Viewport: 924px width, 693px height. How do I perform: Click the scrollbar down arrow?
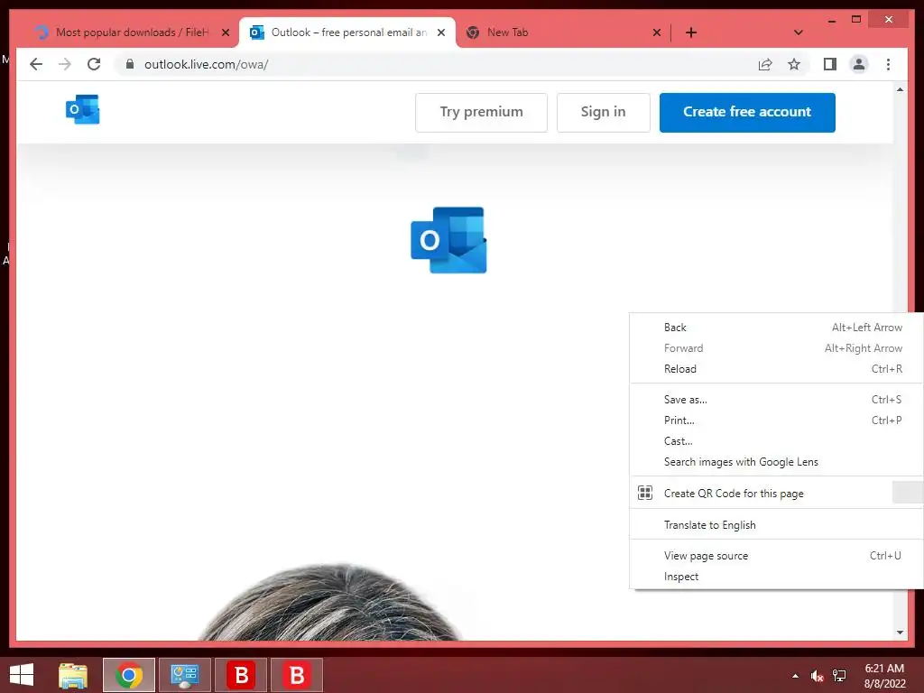tap(900, 633)
